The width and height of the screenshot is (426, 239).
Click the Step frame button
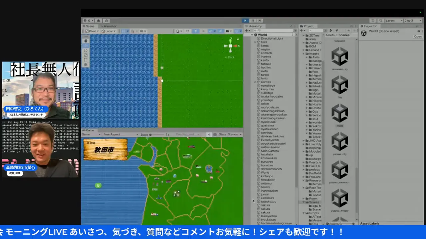[x=260, y=21]
